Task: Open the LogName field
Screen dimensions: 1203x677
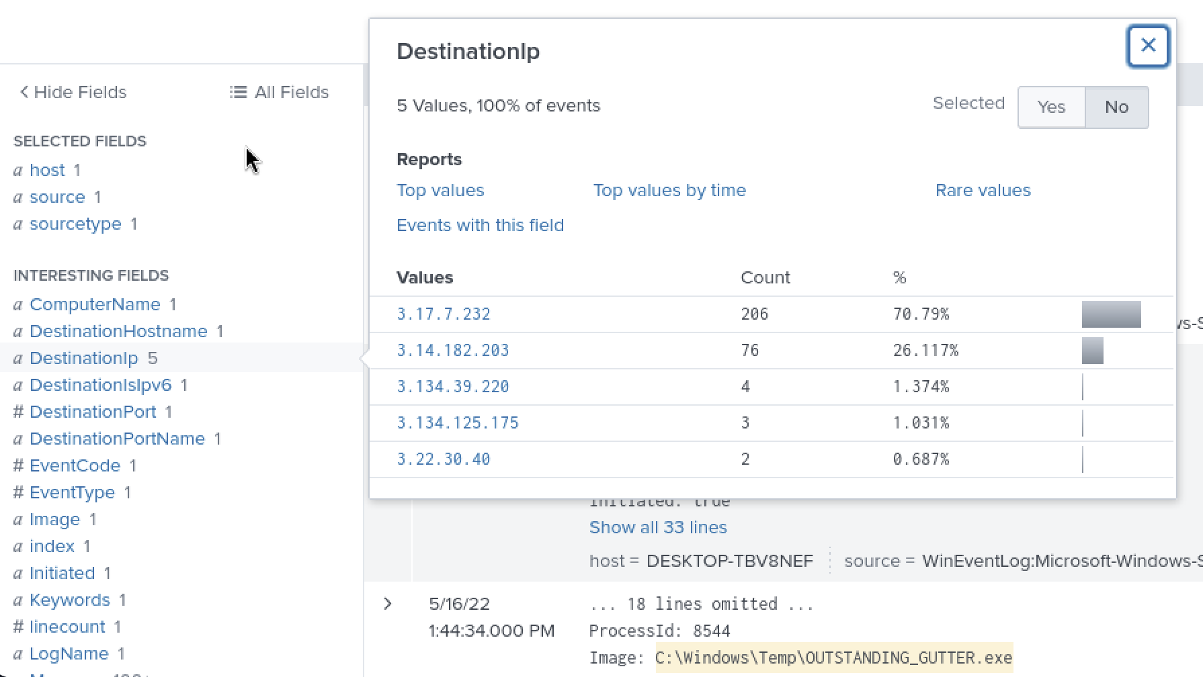Action: pyautogui.click(x=69, y=653)
